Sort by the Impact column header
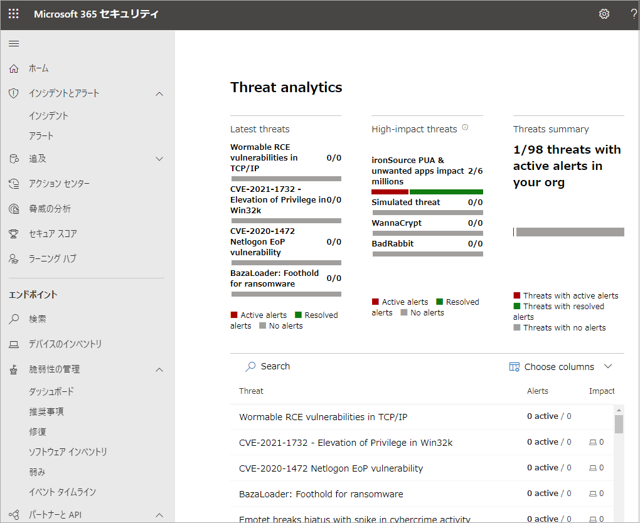 [x=602, y=391]
